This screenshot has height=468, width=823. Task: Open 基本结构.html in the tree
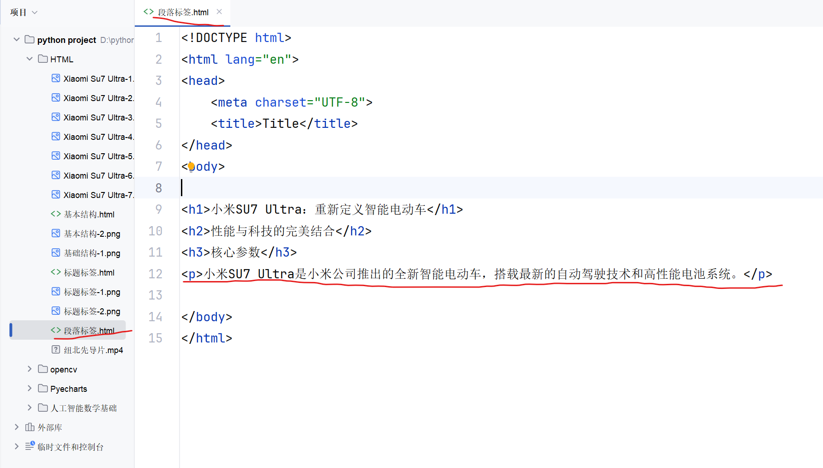pyautogui.click(x=89, y=215)
